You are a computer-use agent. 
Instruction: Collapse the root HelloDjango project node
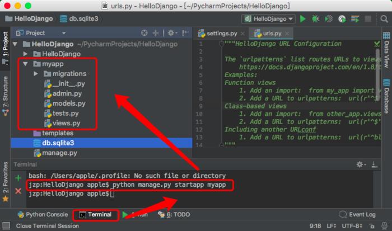point(15,44)
